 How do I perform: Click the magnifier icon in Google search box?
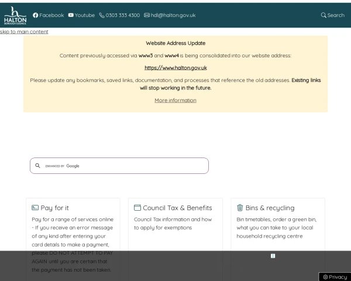coord(37,166)
